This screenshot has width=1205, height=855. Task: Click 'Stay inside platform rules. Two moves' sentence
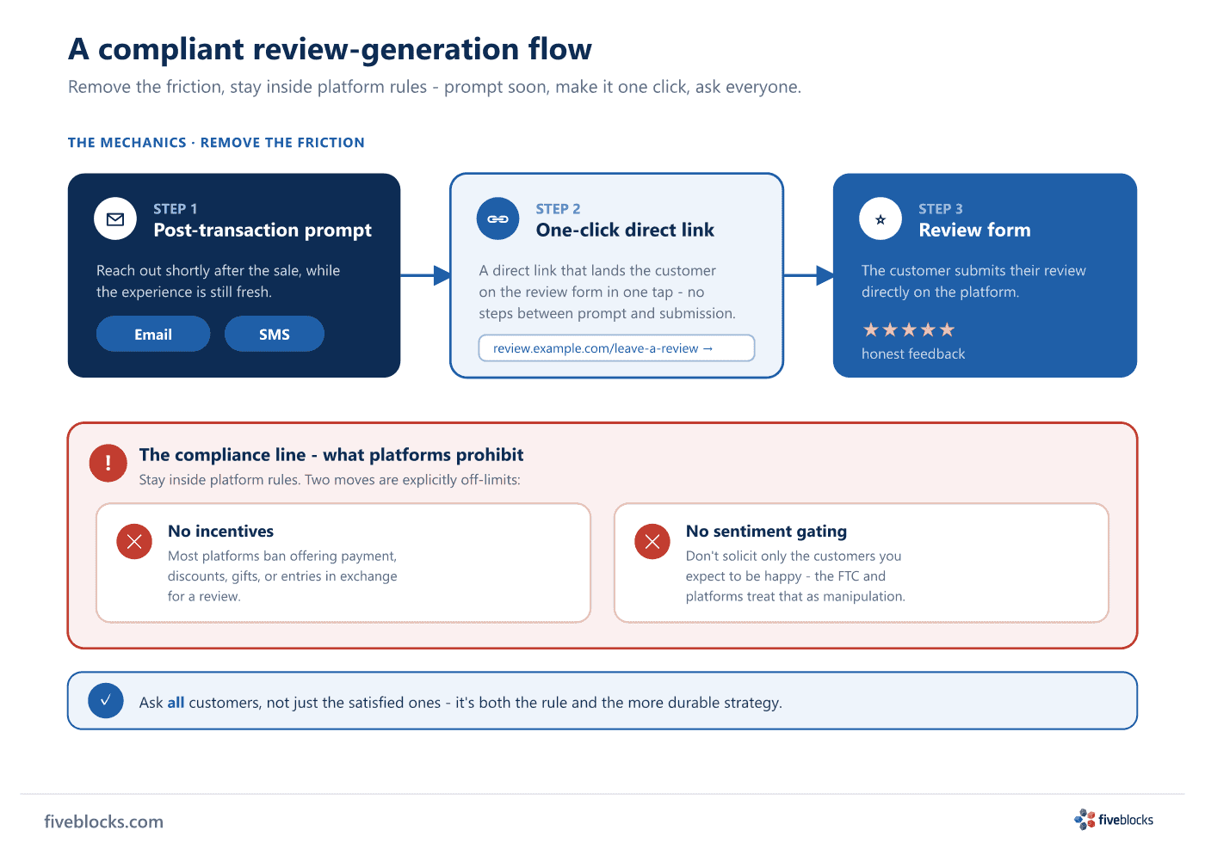click(x=330, y=479)
